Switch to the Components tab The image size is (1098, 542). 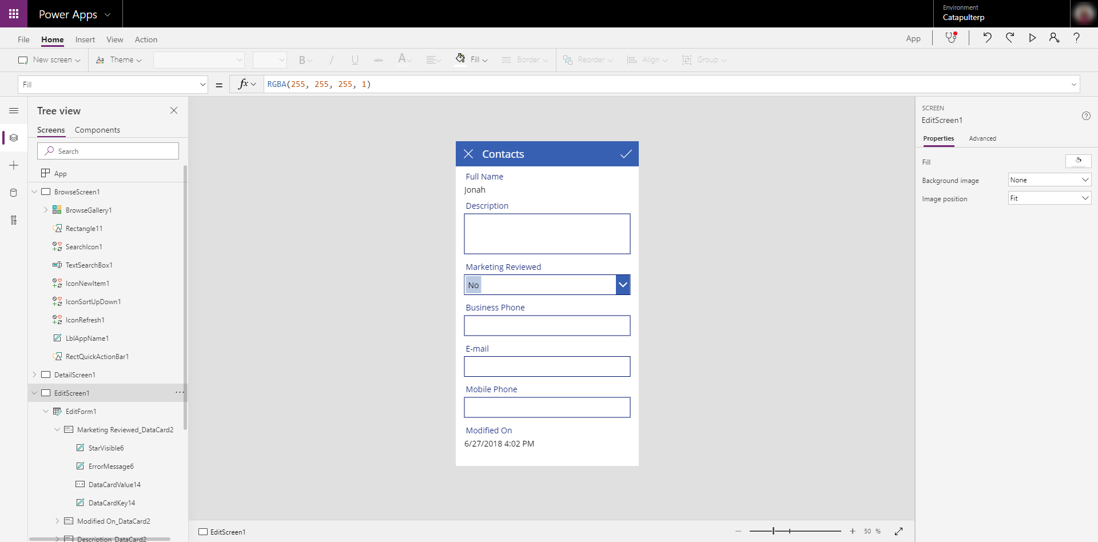click(97, 130)
